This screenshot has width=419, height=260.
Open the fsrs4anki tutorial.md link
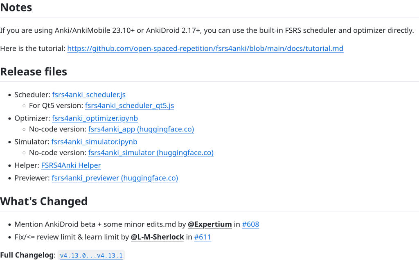pos(205,49)
